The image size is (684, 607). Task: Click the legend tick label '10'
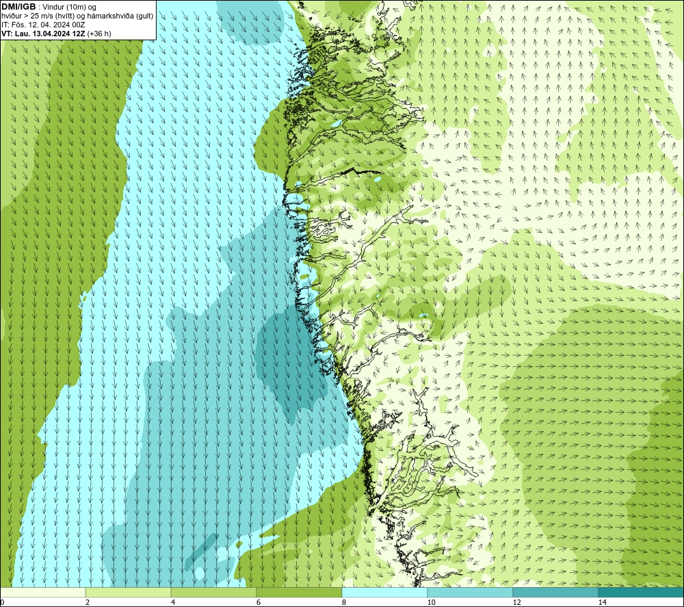tap(431, 603)
